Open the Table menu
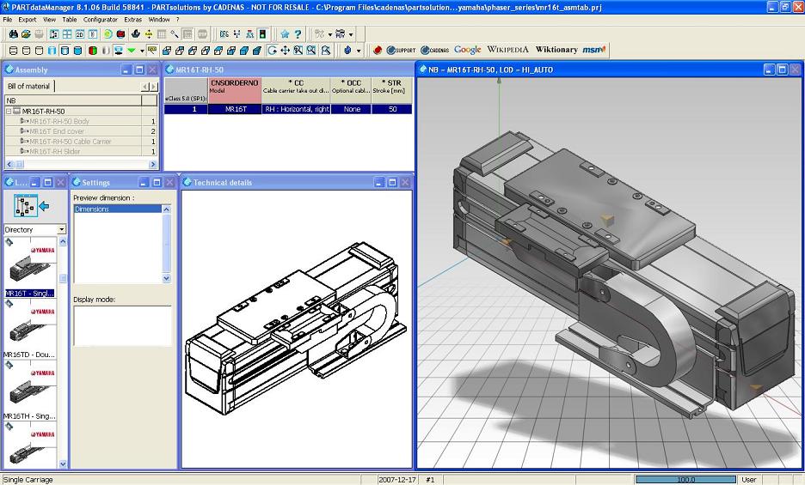The image size is (805, 485). pyautogui.click(x=70, y=20)
